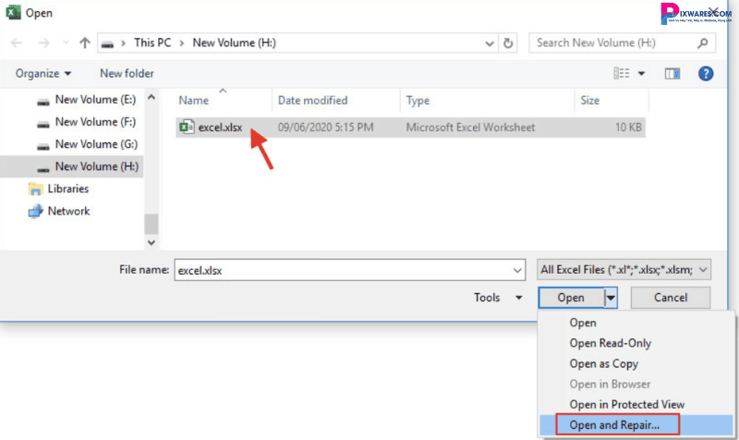Viewport: 739px width, 440px height.
Task: Click the New folder button
Action: click(127, 73)
